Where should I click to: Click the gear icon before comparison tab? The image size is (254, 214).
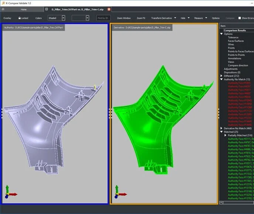46,9
